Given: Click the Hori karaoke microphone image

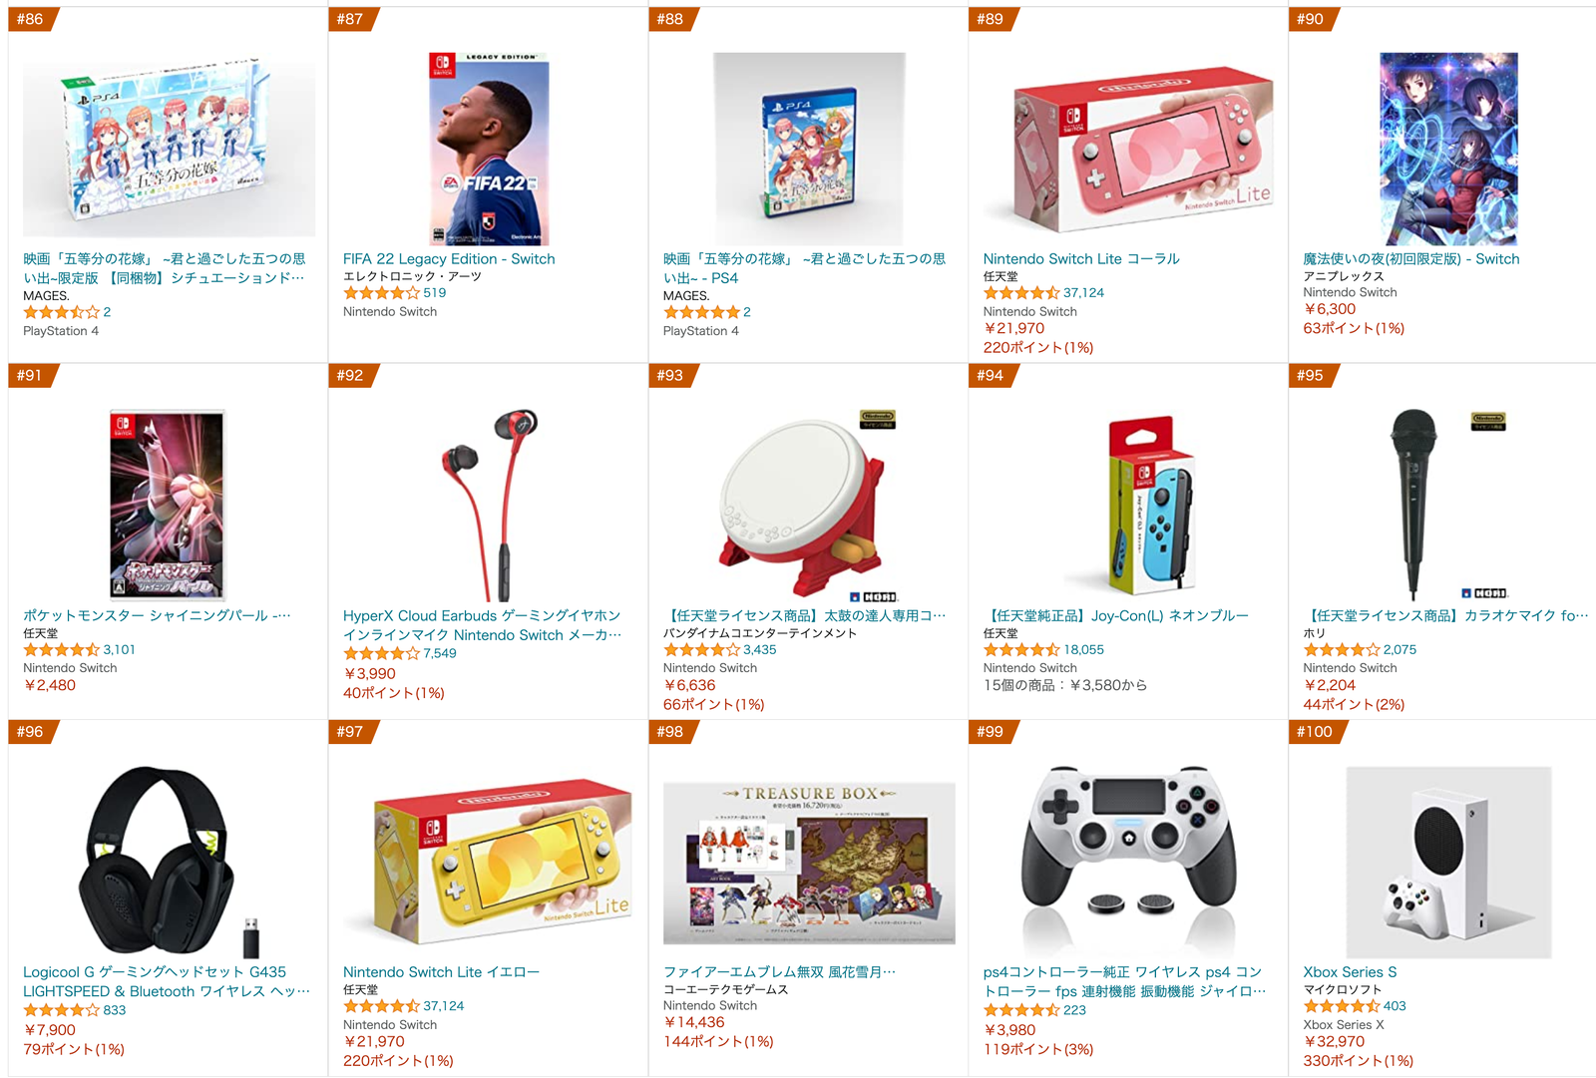Looking at the screenshot, I should click(1446, 505).
